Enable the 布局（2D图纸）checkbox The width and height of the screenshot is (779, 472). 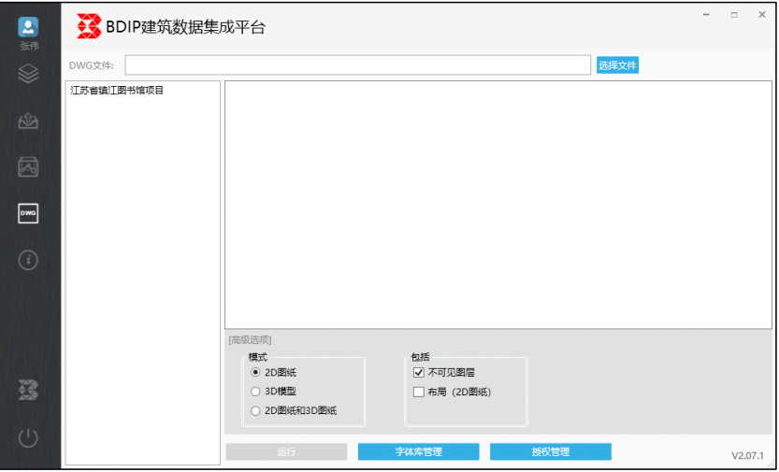419,393
